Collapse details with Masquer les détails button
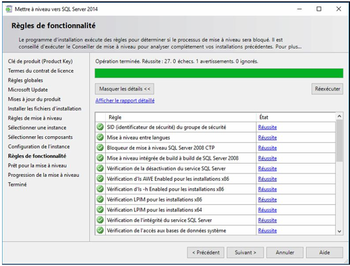350x266 pixels. point(124,89)
